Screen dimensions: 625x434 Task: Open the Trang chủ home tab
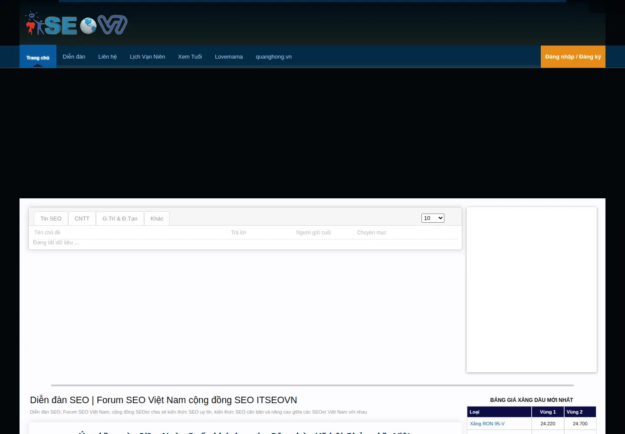click(x=38, y=57)
